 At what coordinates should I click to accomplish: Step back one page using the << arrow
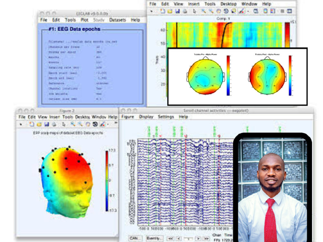[171, 238]
